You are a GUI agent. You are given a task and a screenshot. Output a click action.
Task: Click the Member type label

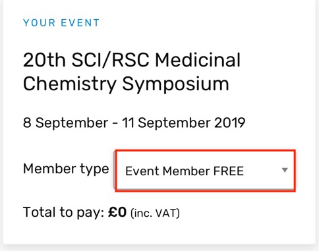pos(66,169)
